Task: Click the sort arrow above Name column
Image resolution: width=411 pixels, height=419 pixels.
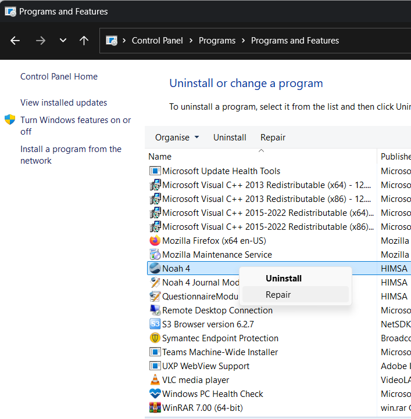Action: click(x=261, y=151)
